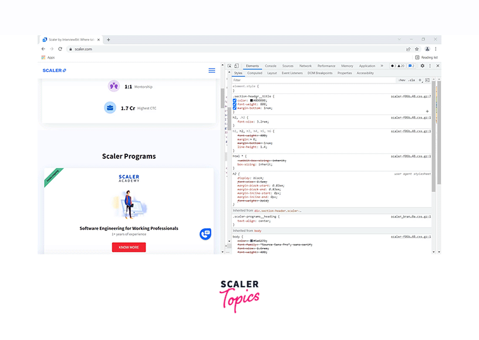Add new style rule with plus icon
This screenshot has width=479, height=340.
tap(420, 80)
